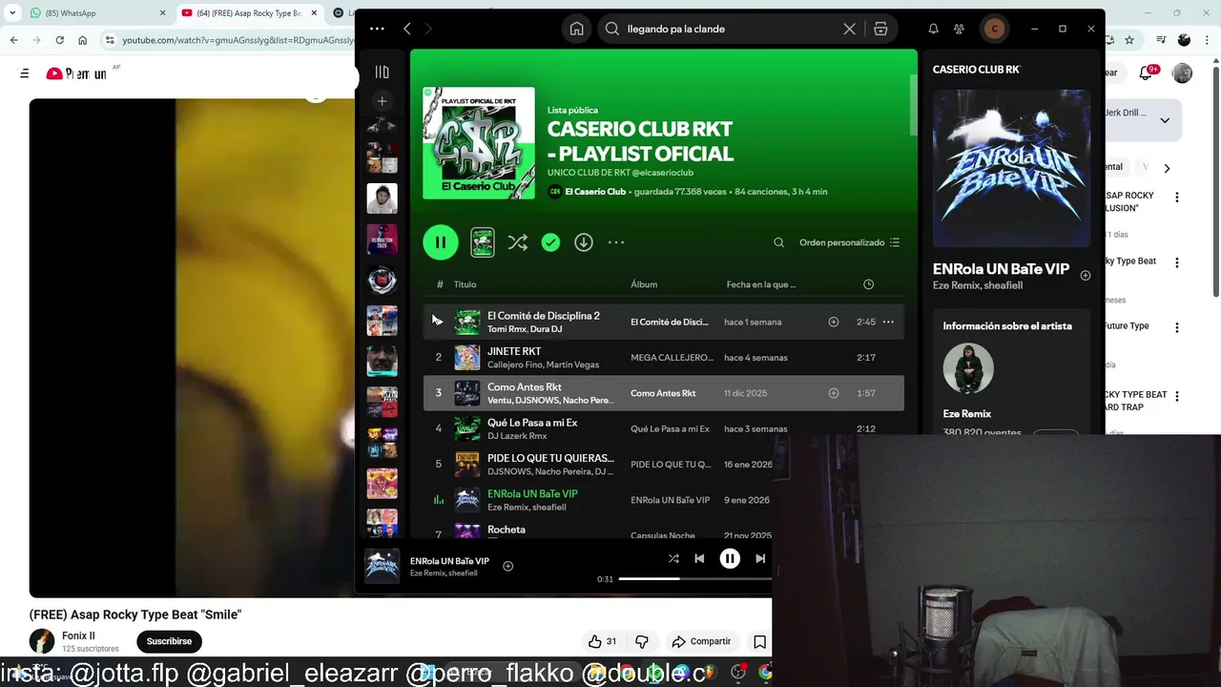This screenshot has width=1221, height=687.
Task: Sort by the duration clock column
Action: [868, 284]
